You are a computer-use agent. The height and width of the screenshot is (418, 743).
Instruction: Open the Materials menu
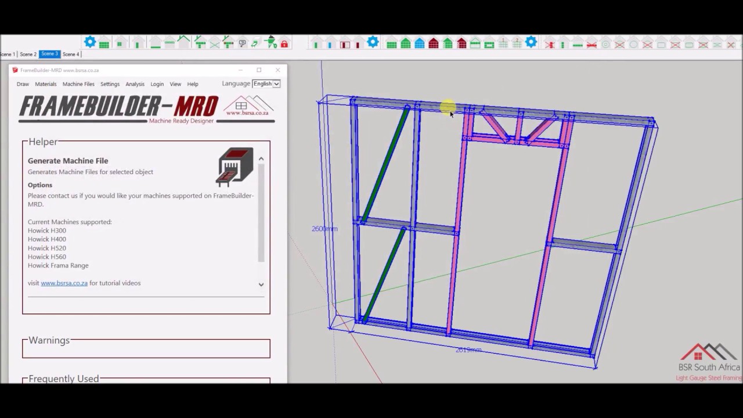[x=46, y=84]
